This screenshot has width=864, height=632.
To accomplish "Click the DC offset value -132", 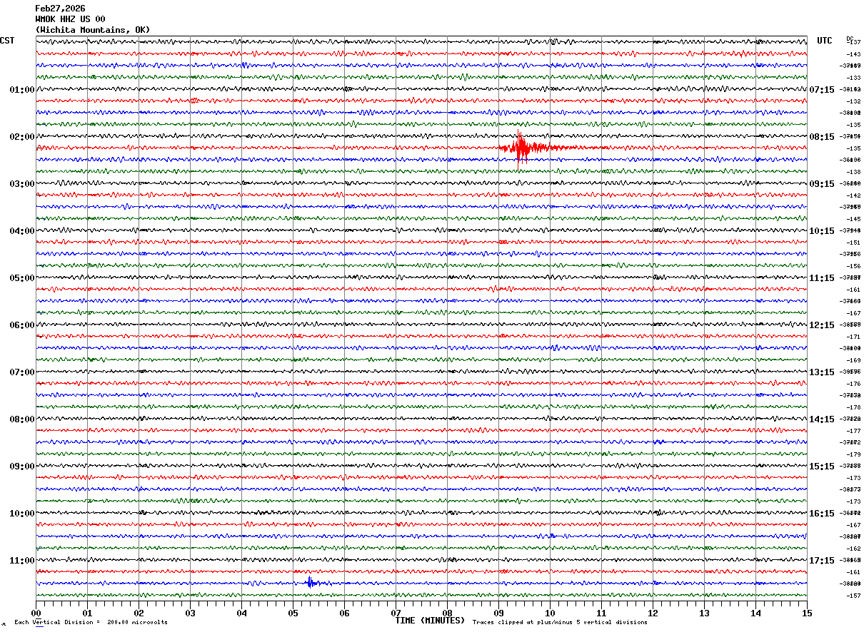I will click(853, 101).
